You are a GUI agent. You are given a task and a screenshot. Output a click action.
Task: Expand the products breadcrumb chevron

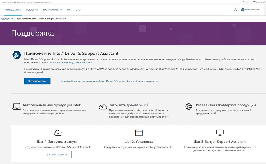click(x=12, y=19)
